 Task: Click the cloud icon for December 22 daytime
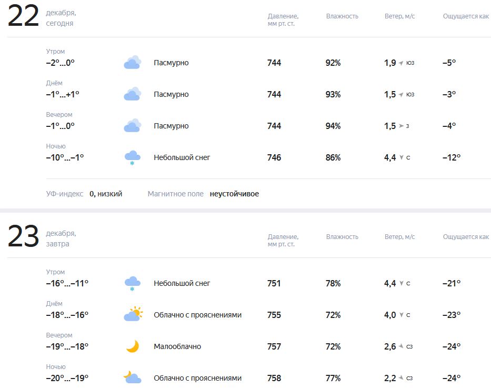pos(132,94)
